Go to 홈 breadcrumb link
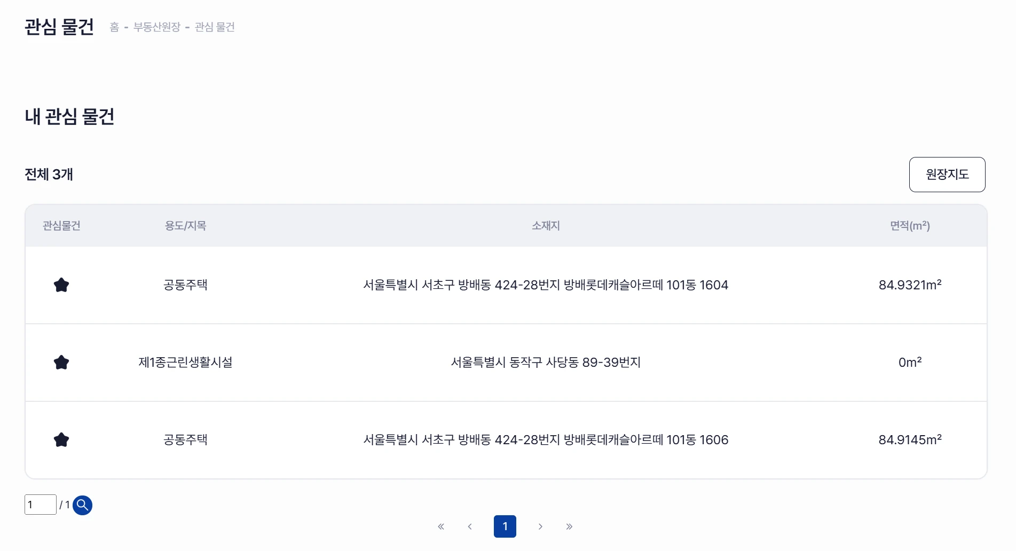This screenshot has width=1016, height=551. tap(114, 27)
